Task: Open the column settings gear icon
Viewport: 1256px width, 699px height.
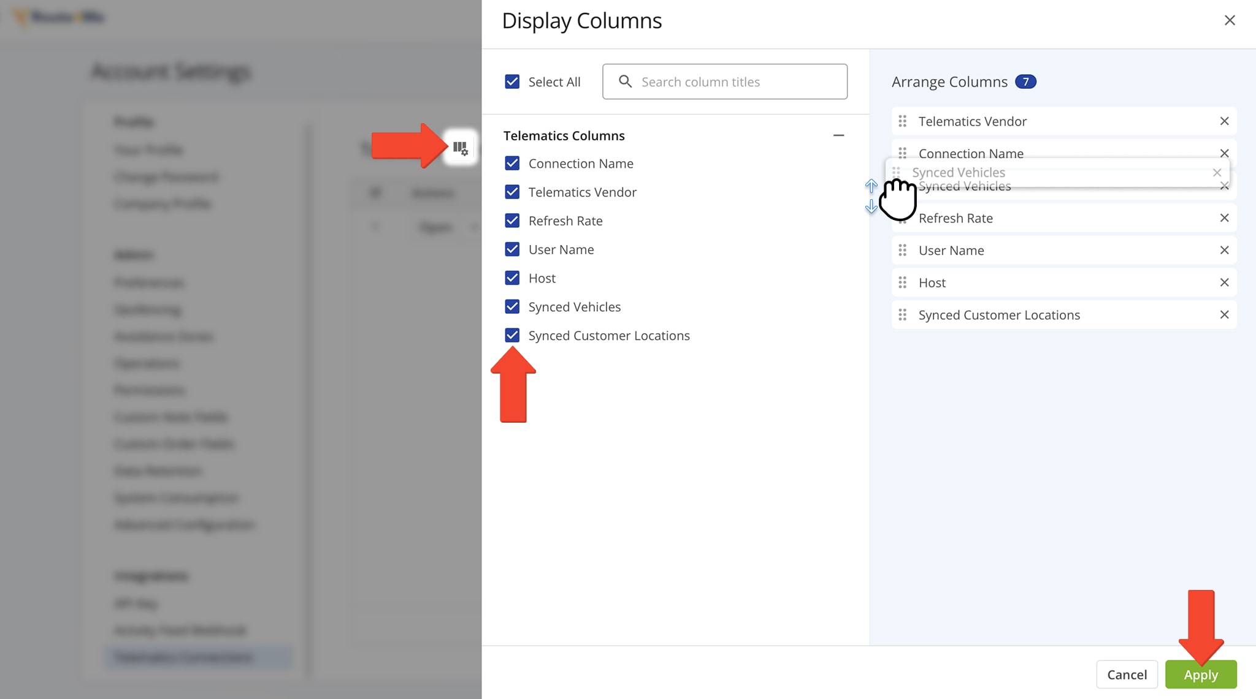Action: pos(461,148)
